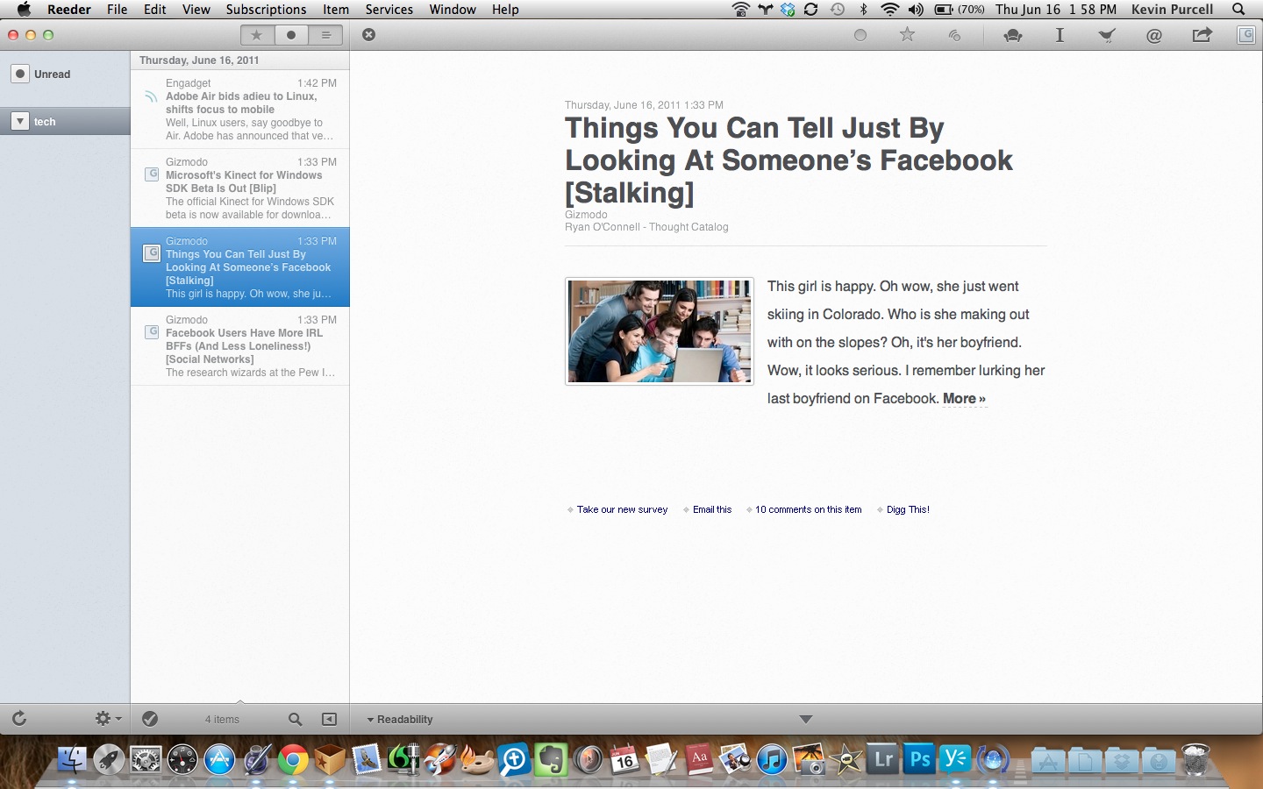Viewport: 1263px width, 789px height.
Task: Open 10 comments on this item link
Action: tap(809, 509)
